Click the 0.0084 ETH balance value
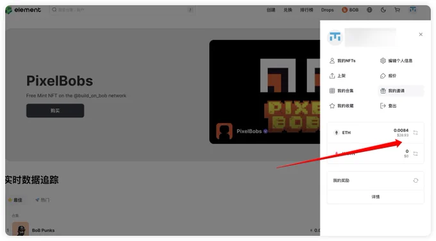The height and width of the screenshot is (241, 436). [401, 130]
